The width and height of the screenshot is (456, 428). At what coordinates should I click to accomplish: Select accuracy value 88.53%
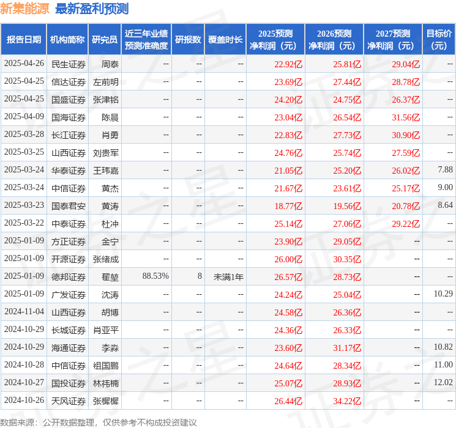(x=155, y=276)
